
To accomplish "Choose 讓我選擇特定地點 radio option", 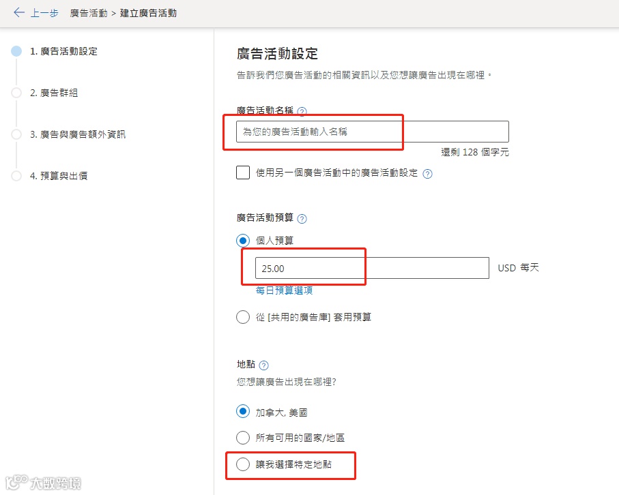I will tap(243, 465).
